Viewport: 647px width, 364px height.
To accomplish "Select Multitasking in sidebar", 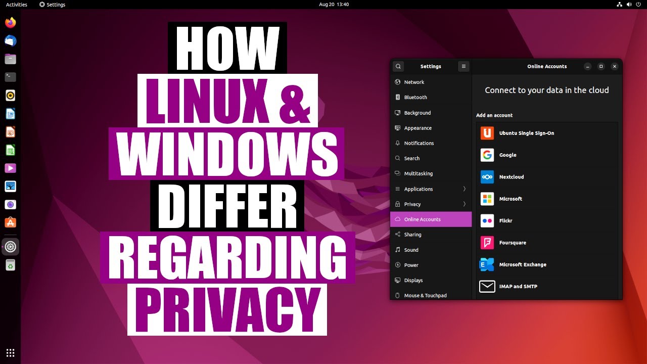I will (x=431, y=173).
